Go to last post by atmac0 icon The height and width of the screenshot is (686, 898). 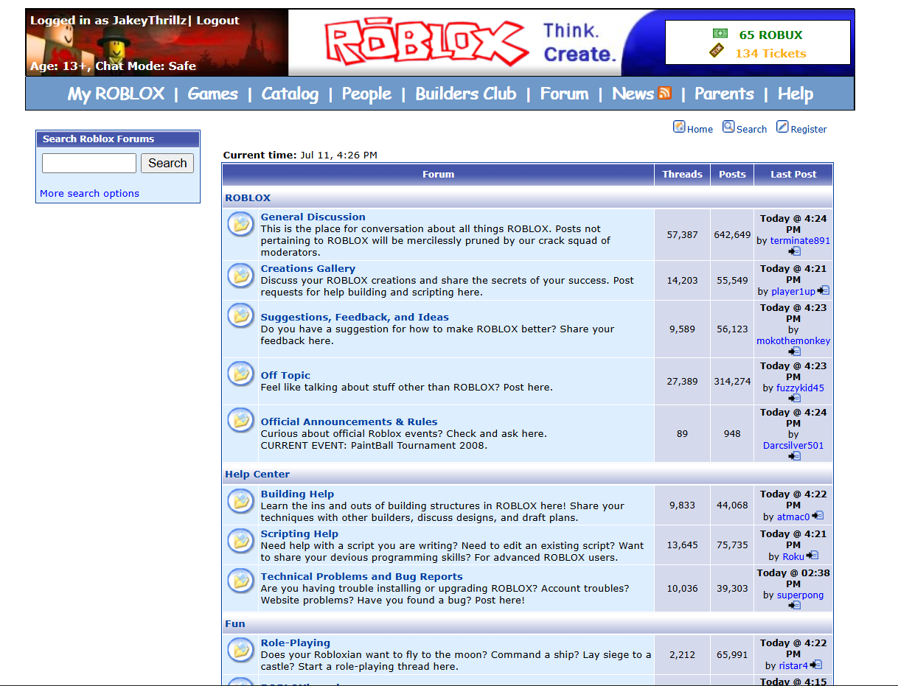[x=818, y=517]
